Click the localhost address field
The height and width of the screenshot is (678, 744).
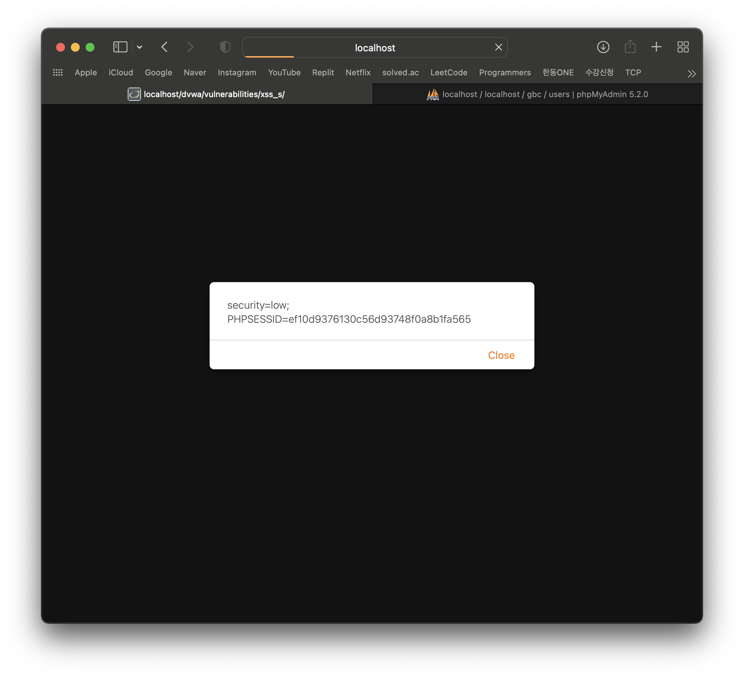[375, 48]
